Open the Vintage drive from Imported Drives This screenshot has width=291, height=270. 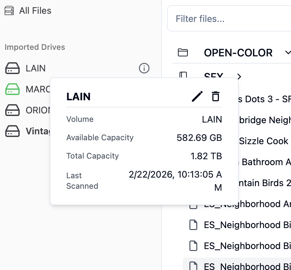pos(39,131)
